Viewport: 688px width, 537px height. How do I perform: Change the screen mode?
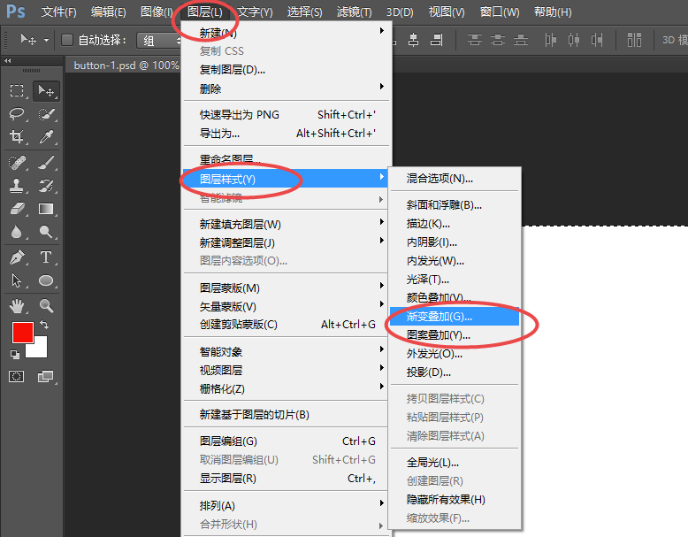click(46, 376)
